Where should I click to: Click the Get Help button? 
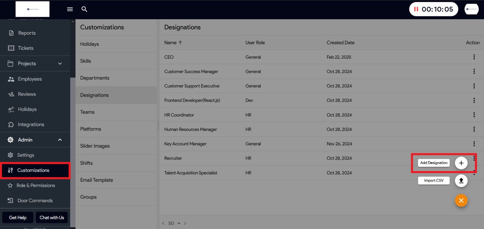18,217
